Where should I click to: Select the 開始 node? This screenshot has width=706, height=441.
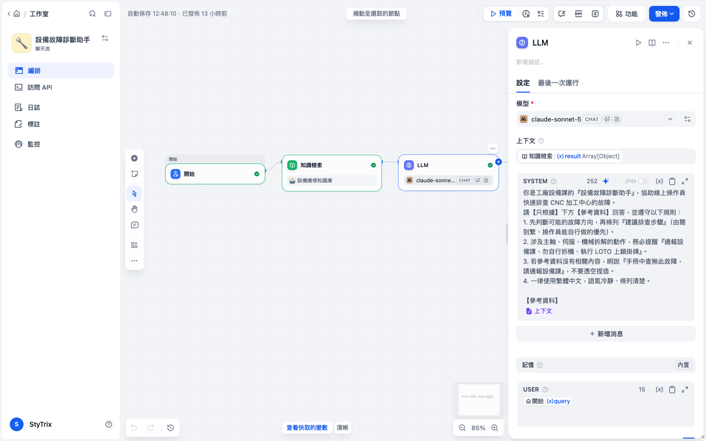pos(215,174)
